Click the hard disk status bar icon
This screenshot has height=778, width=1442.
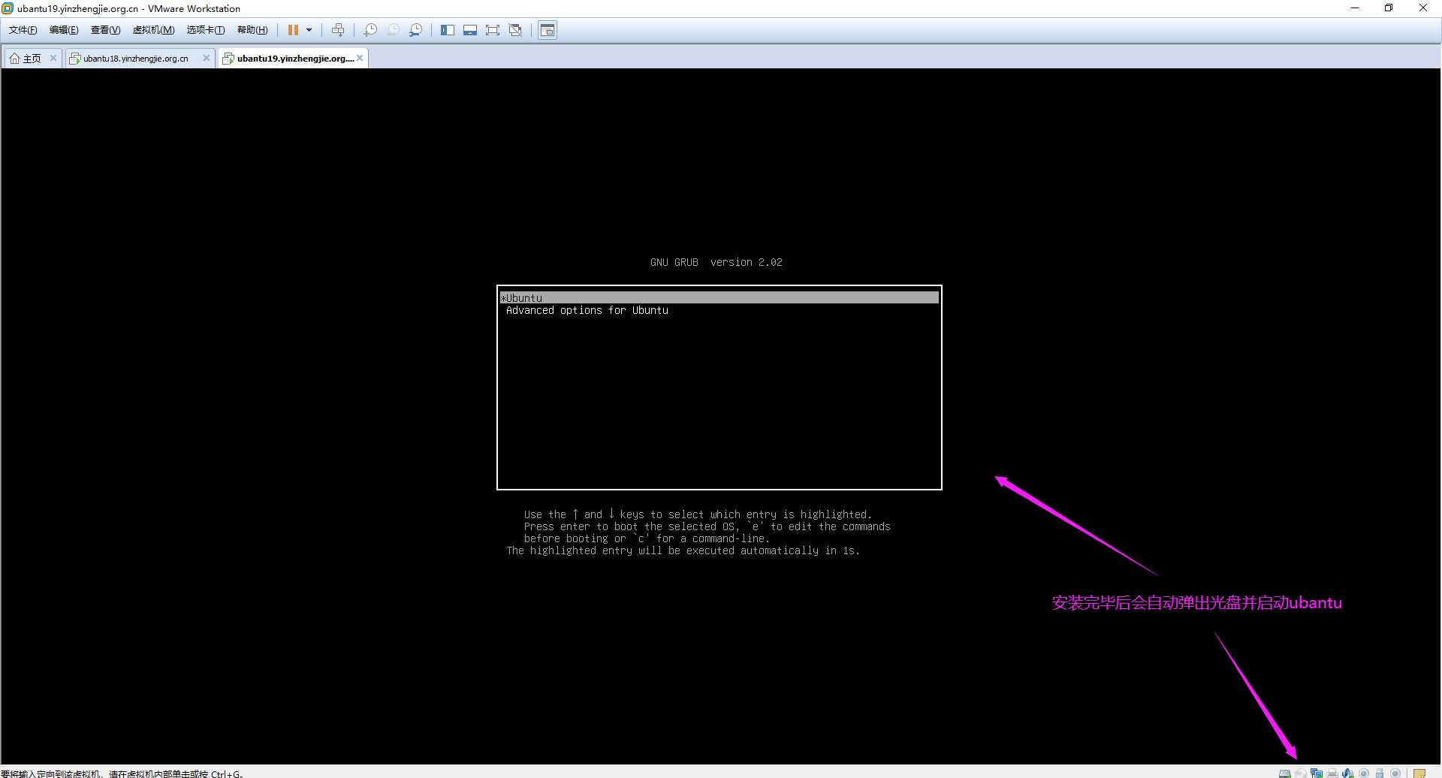point(1285,773)
